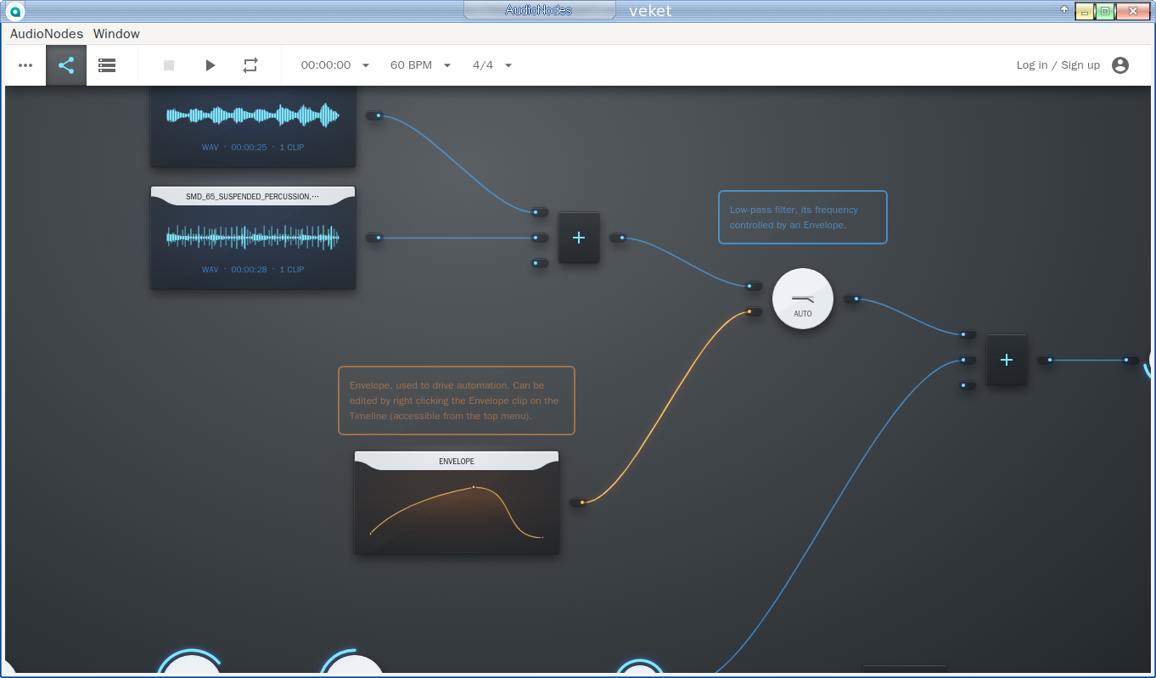Select the first summing plus node

coord(579,238)
